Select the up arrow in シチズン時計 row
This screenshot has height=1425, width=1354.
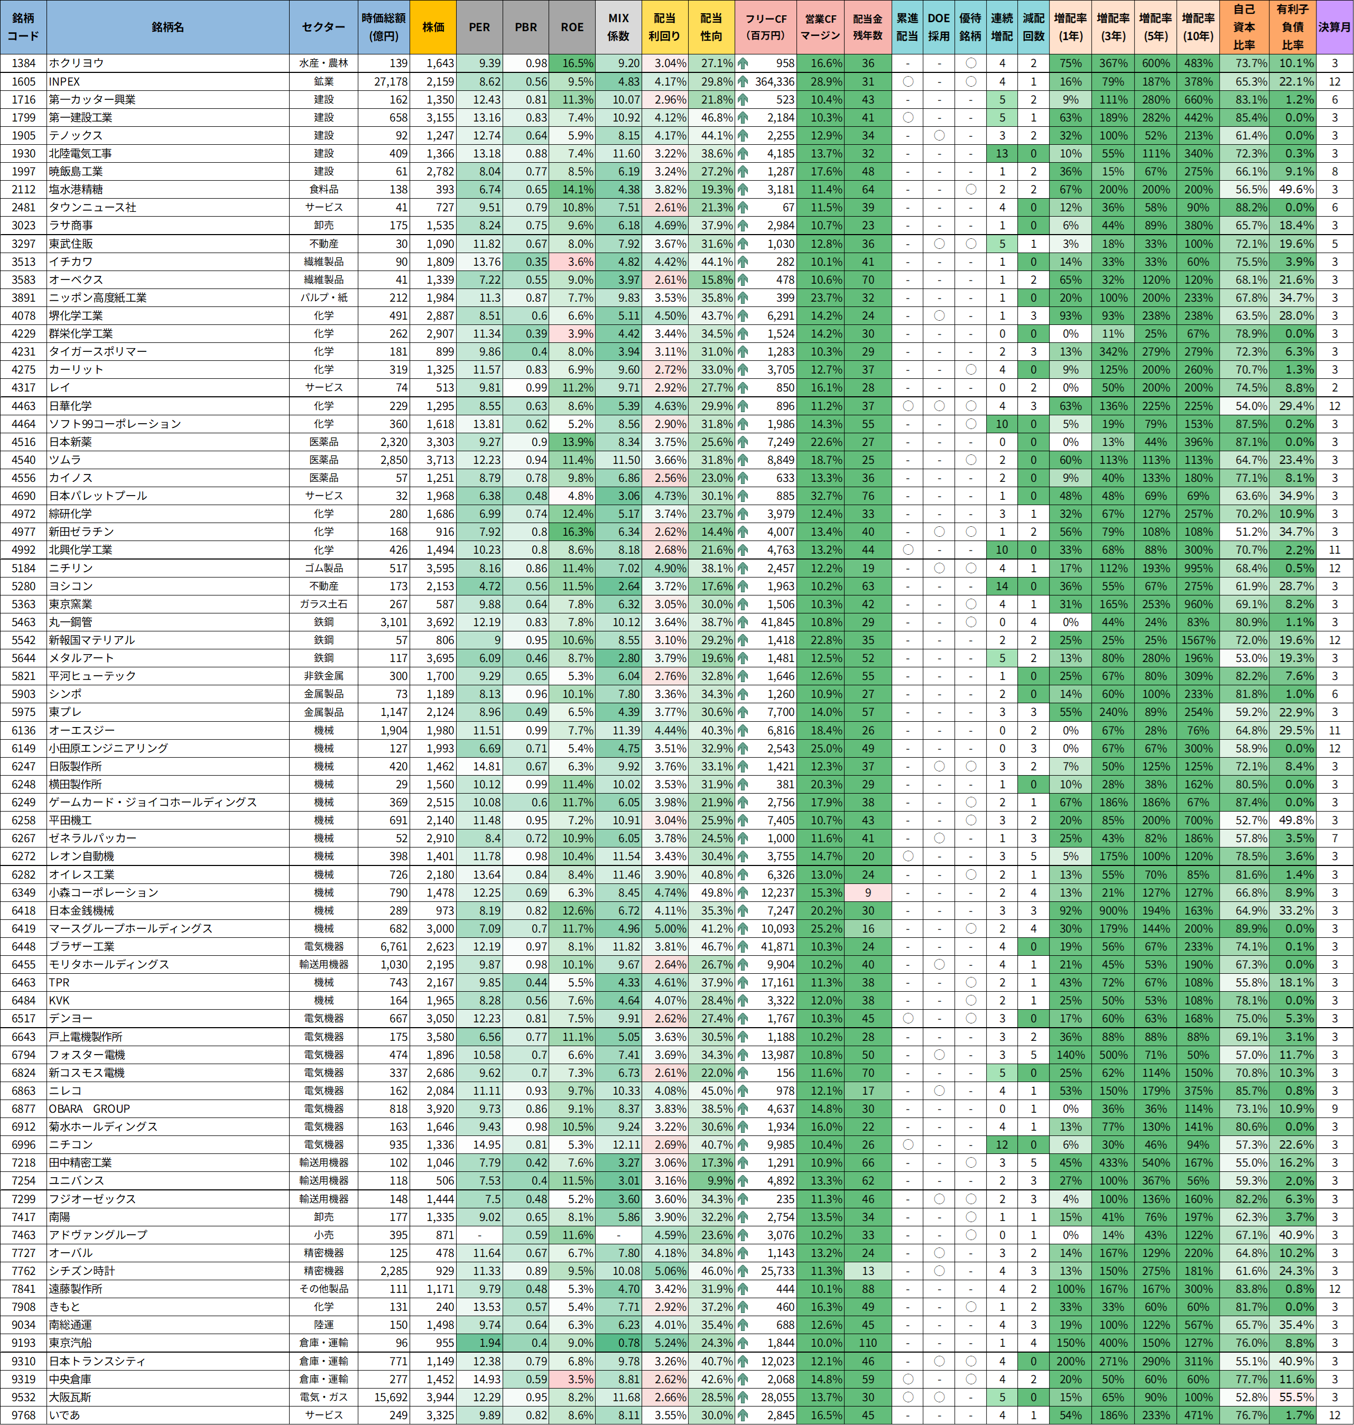743,1271
